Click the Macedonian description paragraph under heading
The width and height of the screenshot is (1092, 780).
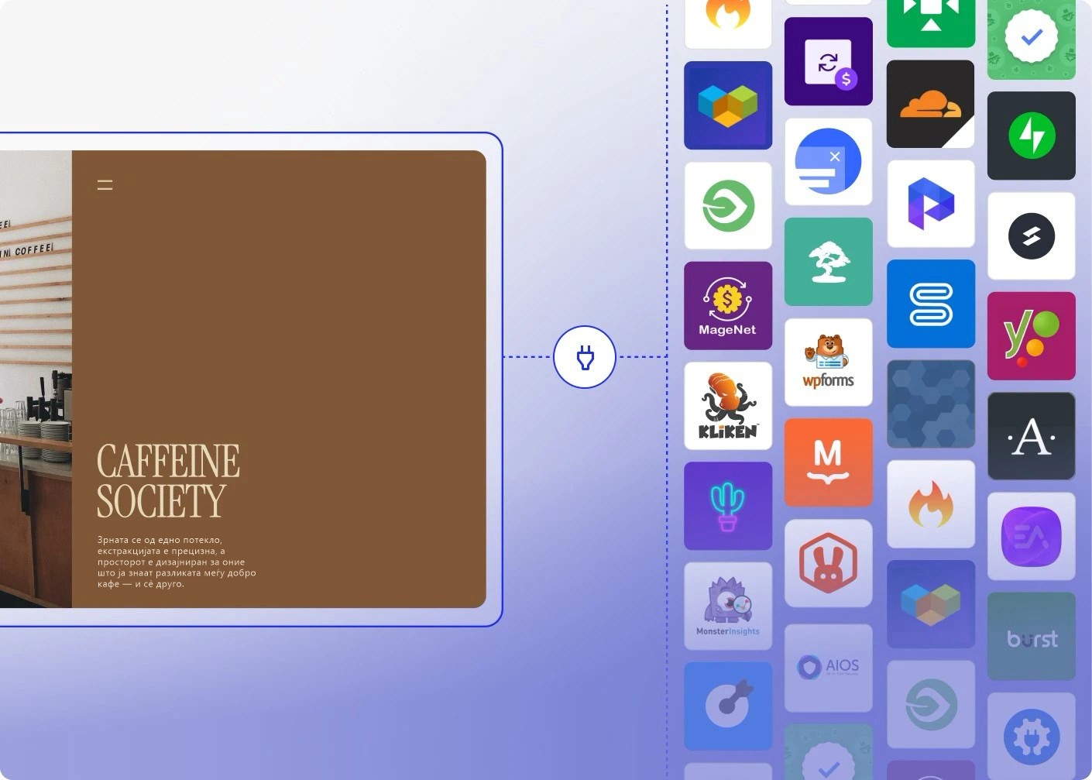coord(177,562)
